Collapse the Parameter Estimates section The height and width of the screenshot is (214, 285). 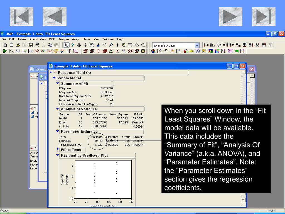coord(58,131)
